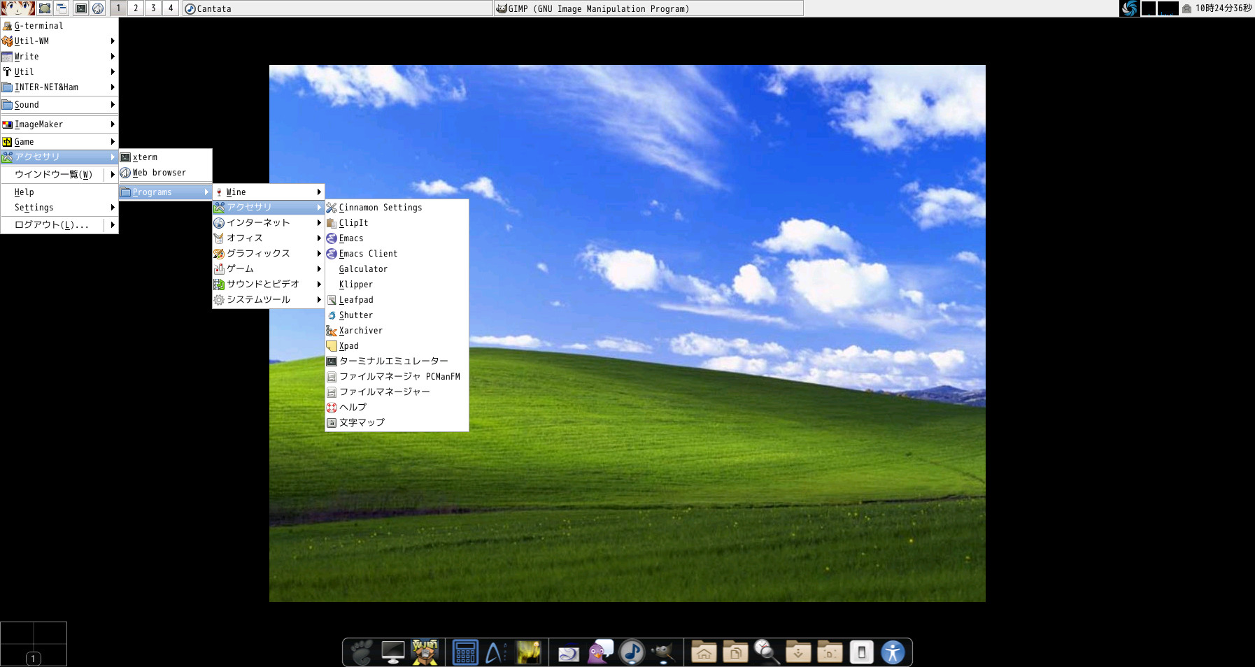Switch to workspace 3
This screenshot has width=1255, height=667.
pos(153,8)
